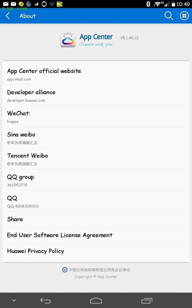
Task: Open search with the magnifier icon
Action: point(169,16)
